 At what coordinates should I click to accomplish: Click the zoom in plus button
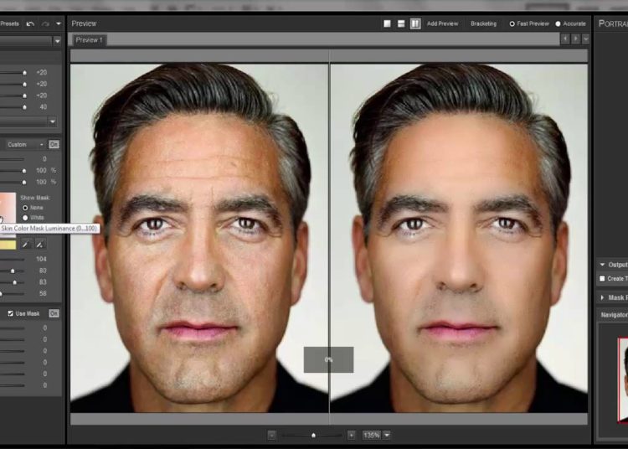351,435
